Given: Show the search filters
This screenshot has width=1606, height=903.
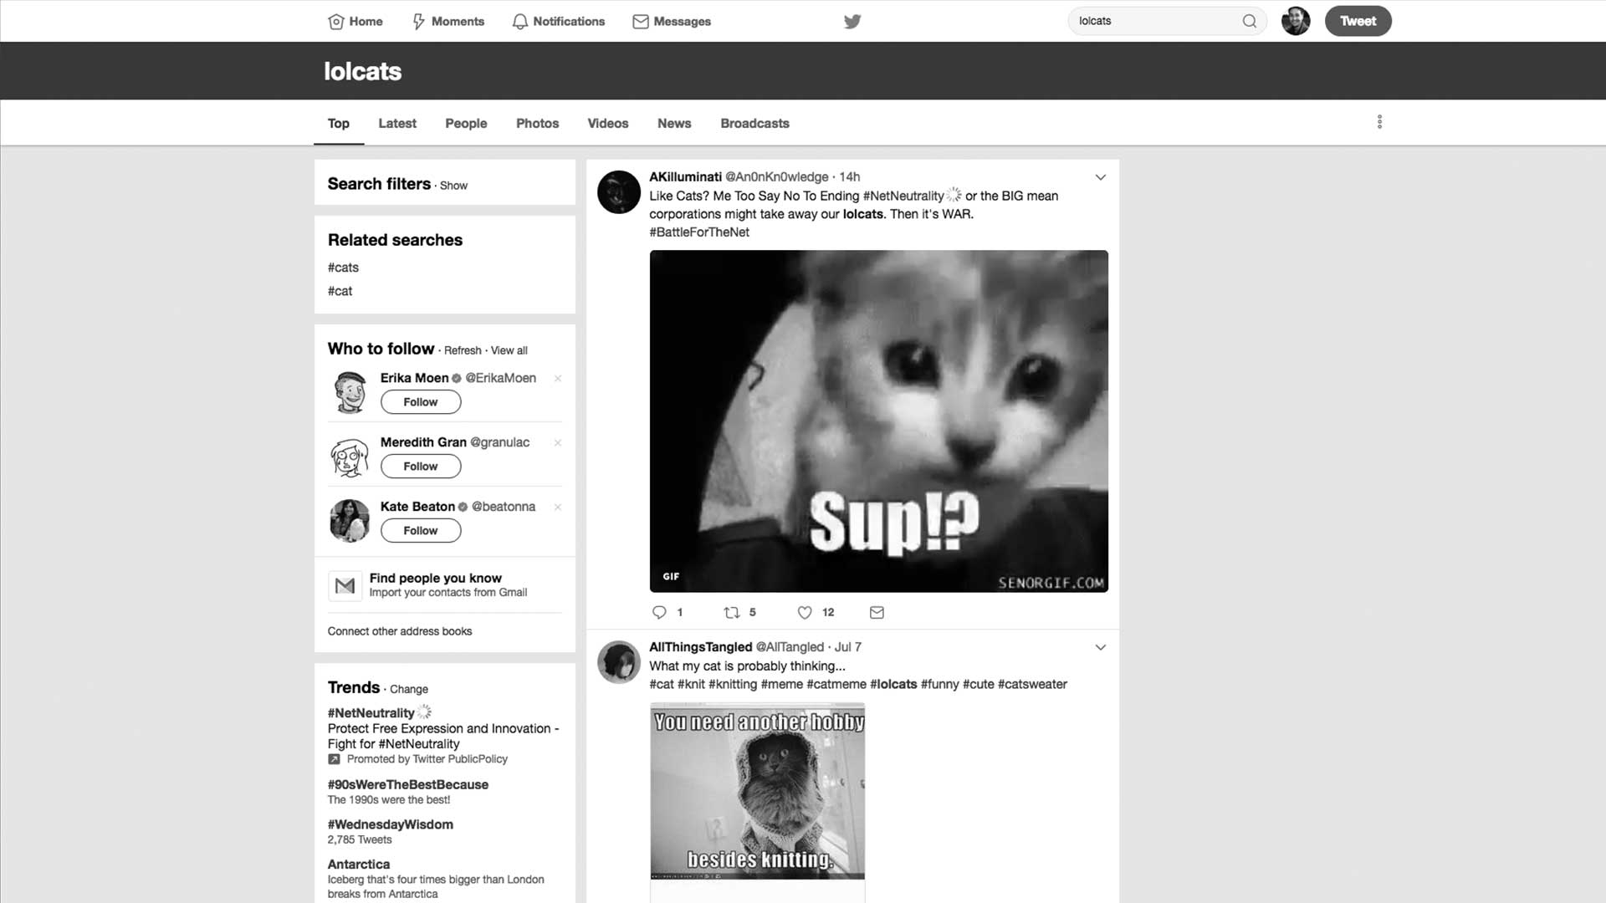Looking at the screenshot, I should coord(453,186).
